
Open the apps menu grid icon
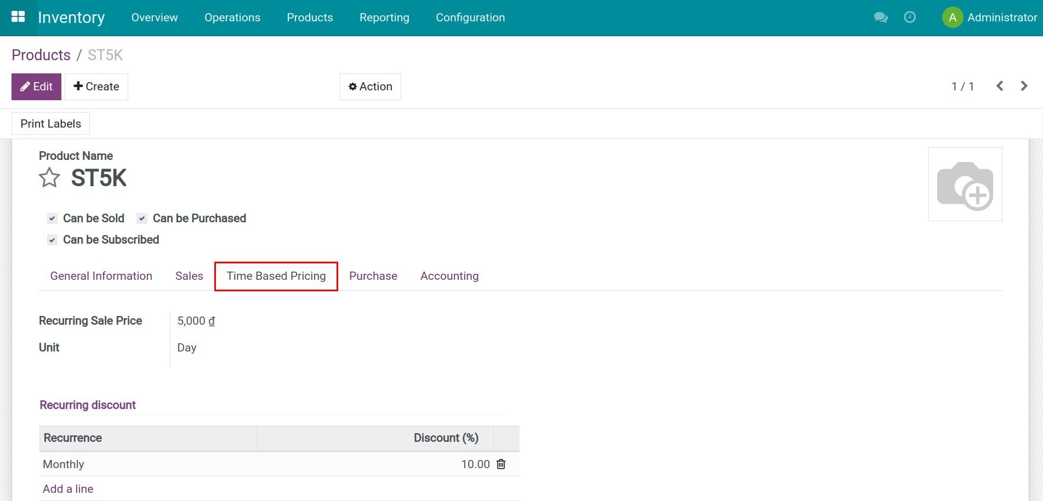(x=18, y=17)
